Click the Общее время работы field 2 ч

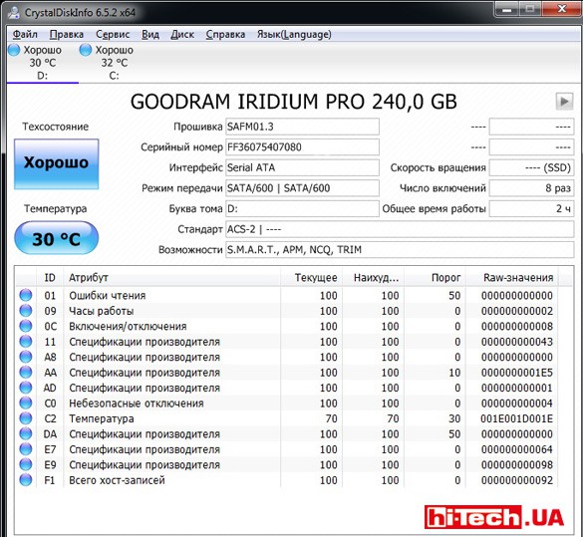click(532, 208)
